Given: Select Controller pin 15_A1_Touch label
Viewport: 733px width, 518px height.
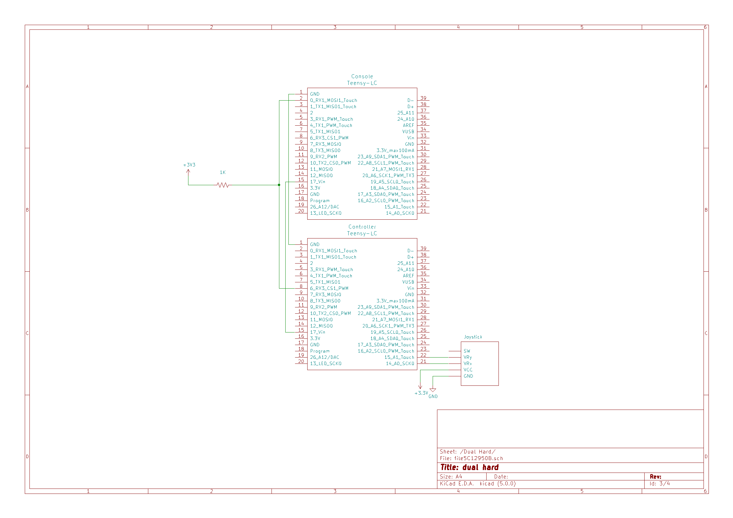Looking at the screenshot, I should [x=399, y=358].
